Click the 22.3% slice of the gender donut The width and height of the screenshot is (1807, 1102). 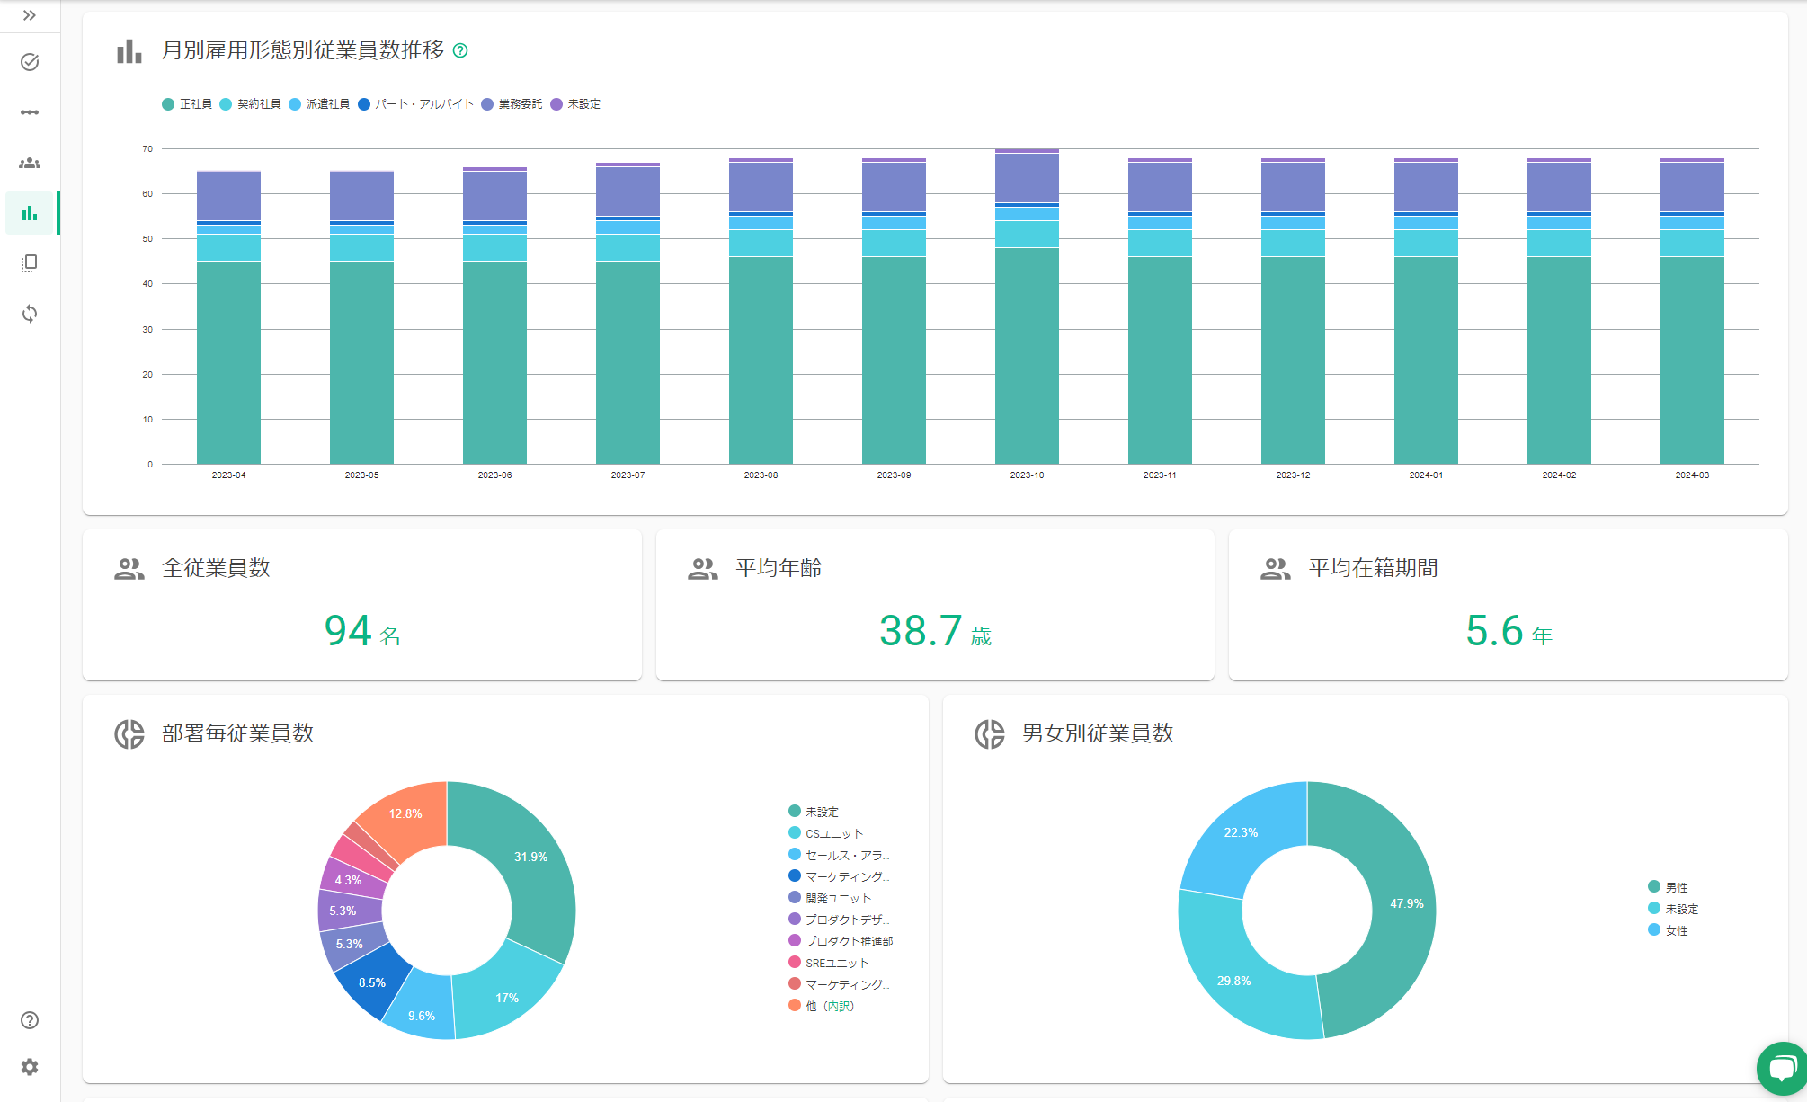tap(1241, 832)
